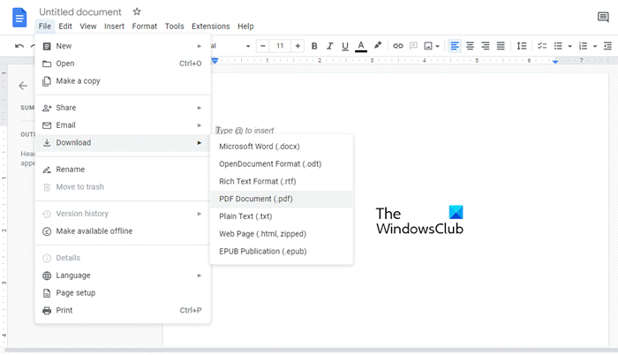This screenshot has width=618, height=355.
Task: Open the highlight color pen tool
Action: 378,46
